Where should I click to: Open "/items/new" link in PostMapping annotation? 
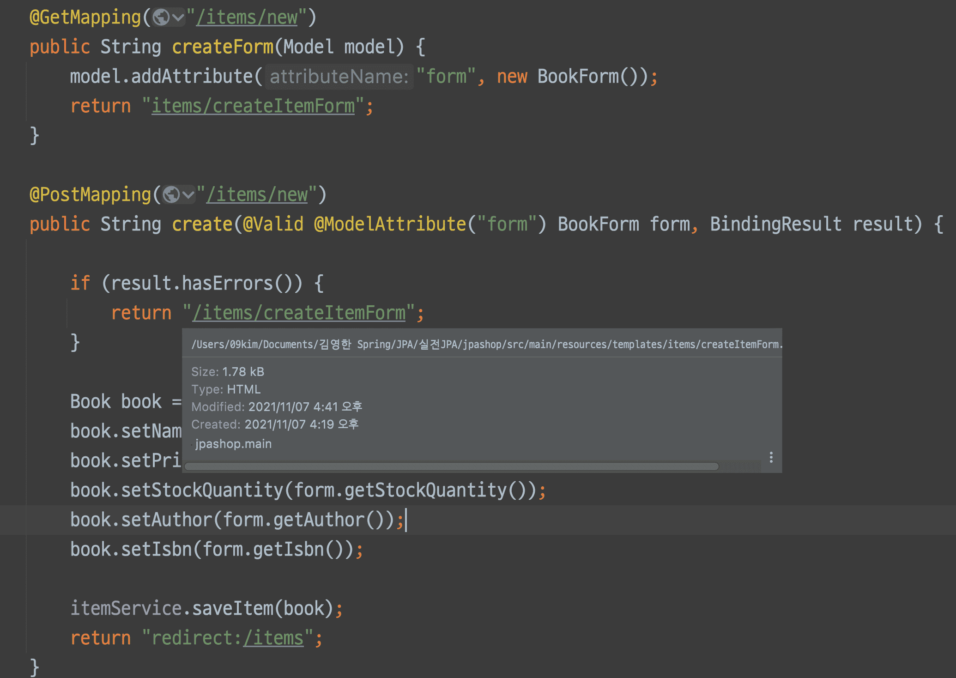(x=257, y=195)
